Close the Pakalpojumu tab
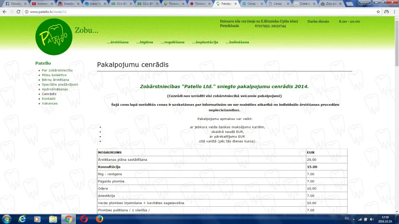 tap(235, 4)
